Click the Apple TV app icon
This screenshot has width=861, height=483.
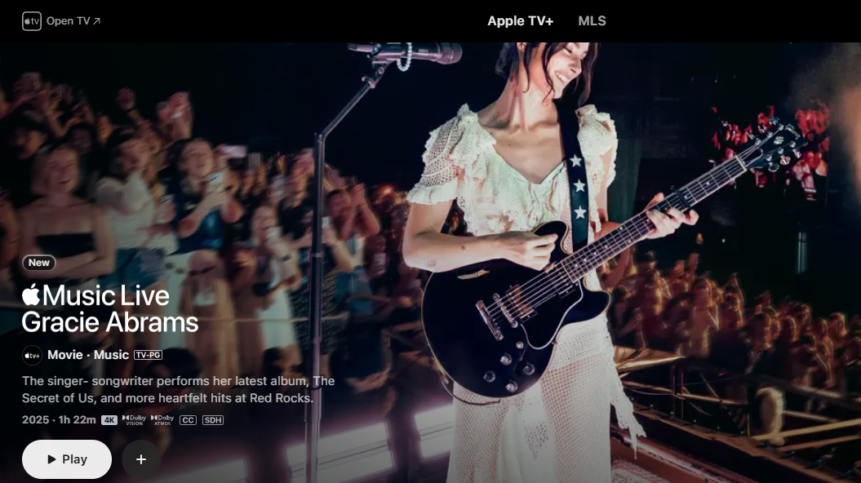click(31, 21)
